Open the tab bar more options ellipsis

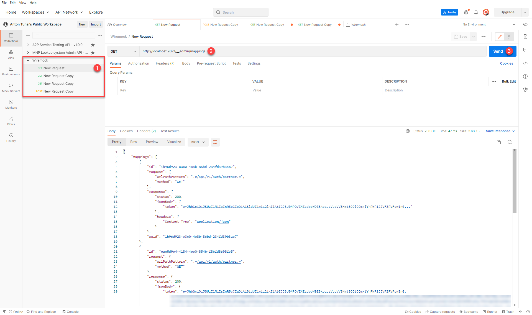coord(407,24)
